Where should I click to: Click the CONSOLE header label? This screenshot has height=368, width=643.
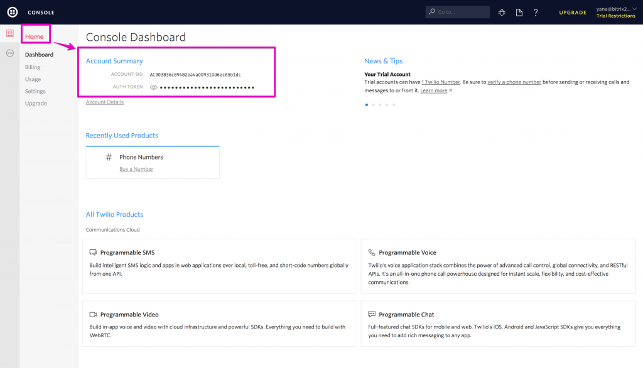coord(41,13)
